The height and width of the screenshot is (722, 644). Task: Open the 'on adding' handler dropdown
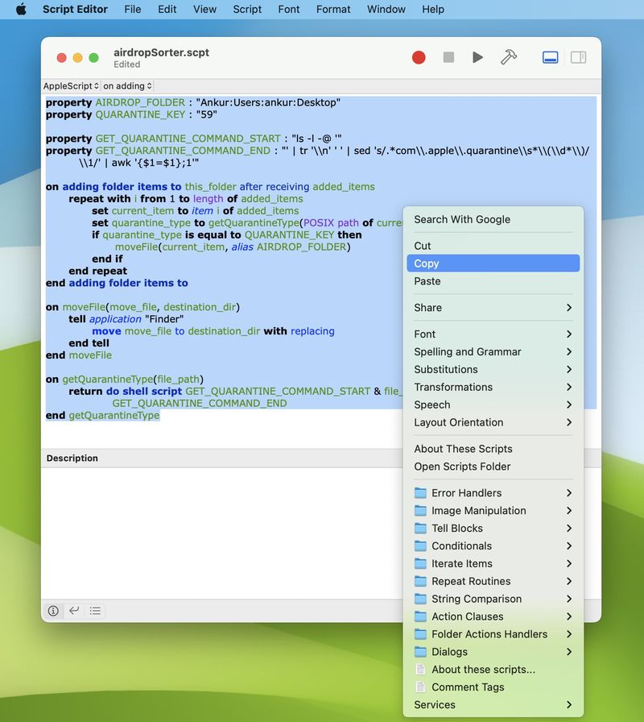(x=127, y=86)
